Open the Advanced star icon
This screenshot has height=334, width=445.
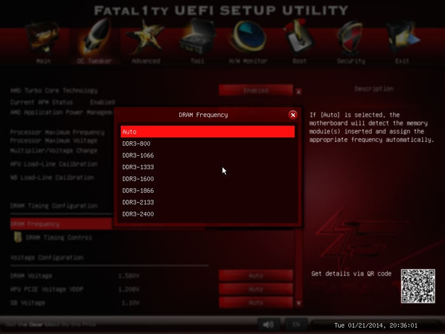coord(146,37)
